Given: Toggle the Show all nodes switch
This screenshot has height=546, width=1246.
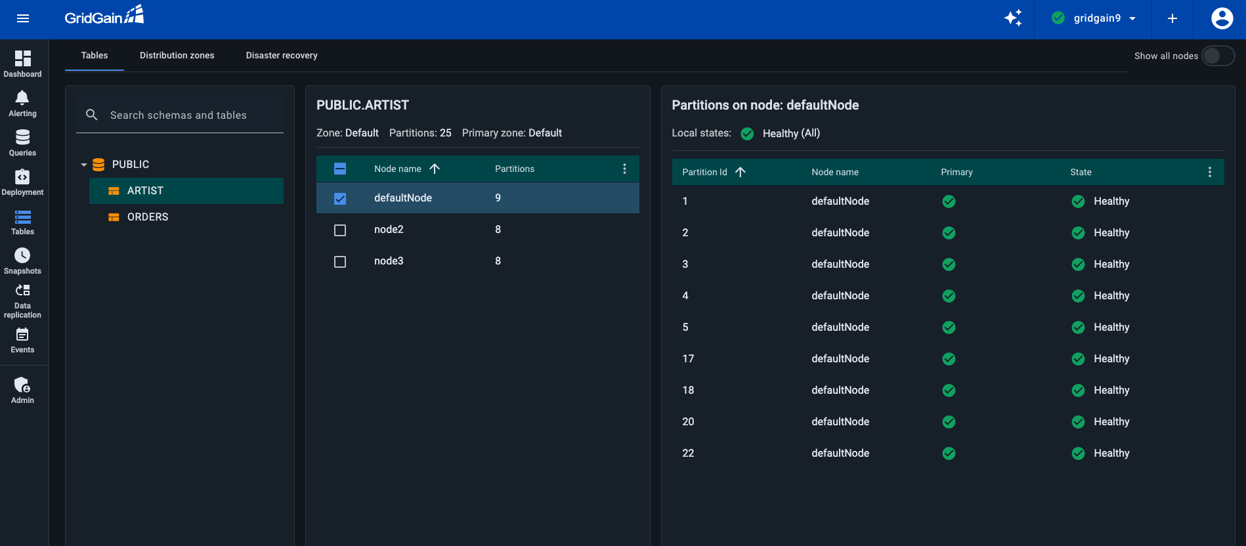Looking at the screenshot, I should (x=1218, y=56).
